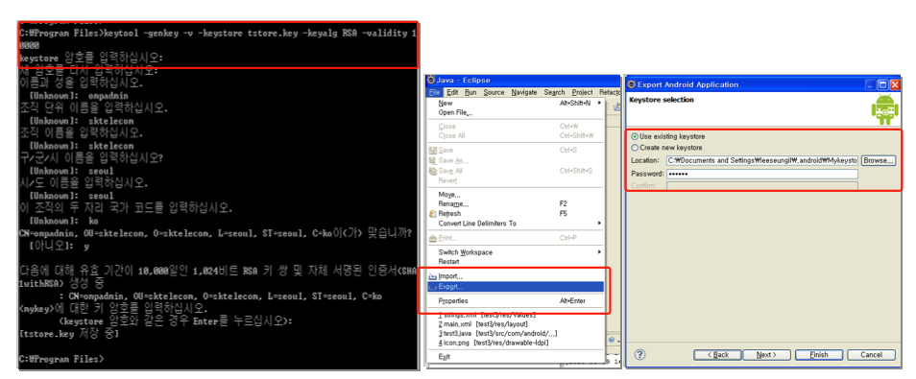Click the Refresh icon in File menu
The width and height of the screenshot is (916, 379).
433,214
